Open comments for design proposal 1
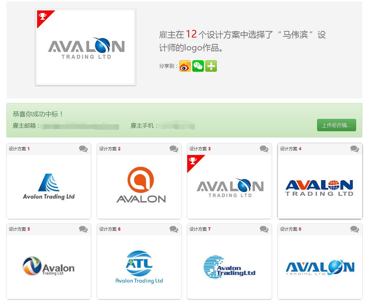 click(83, 149)
